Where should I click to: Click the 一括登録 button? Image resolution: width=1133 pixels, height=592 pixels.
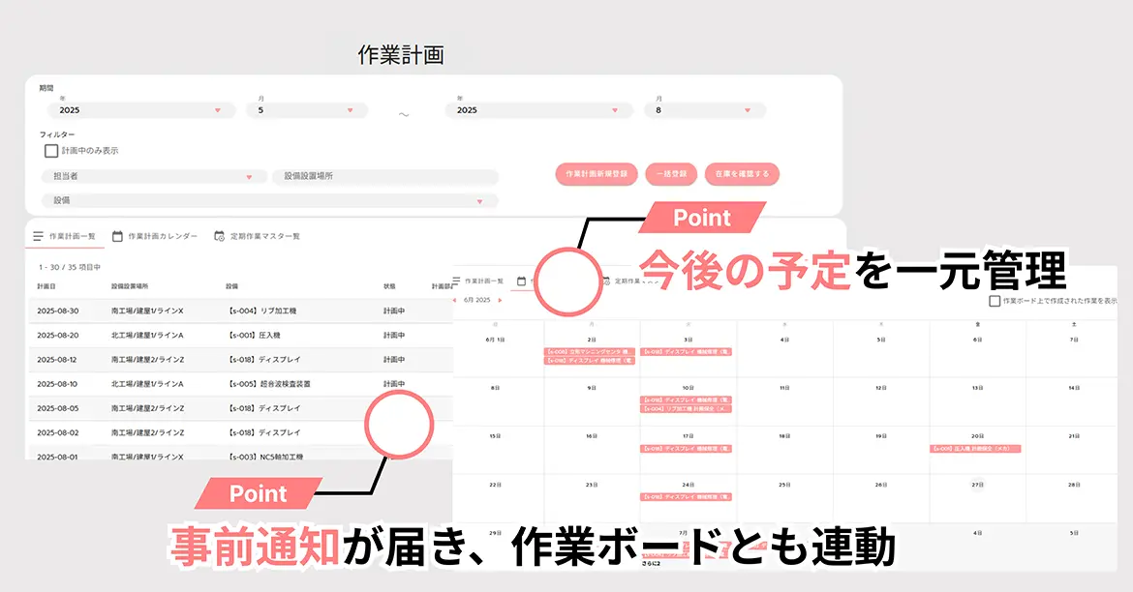point(671,174)
